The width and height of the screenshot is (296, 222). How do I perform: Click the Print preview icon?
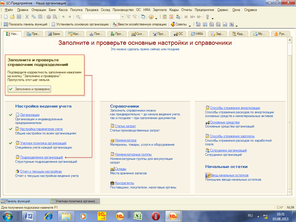(x=55, y=17)
